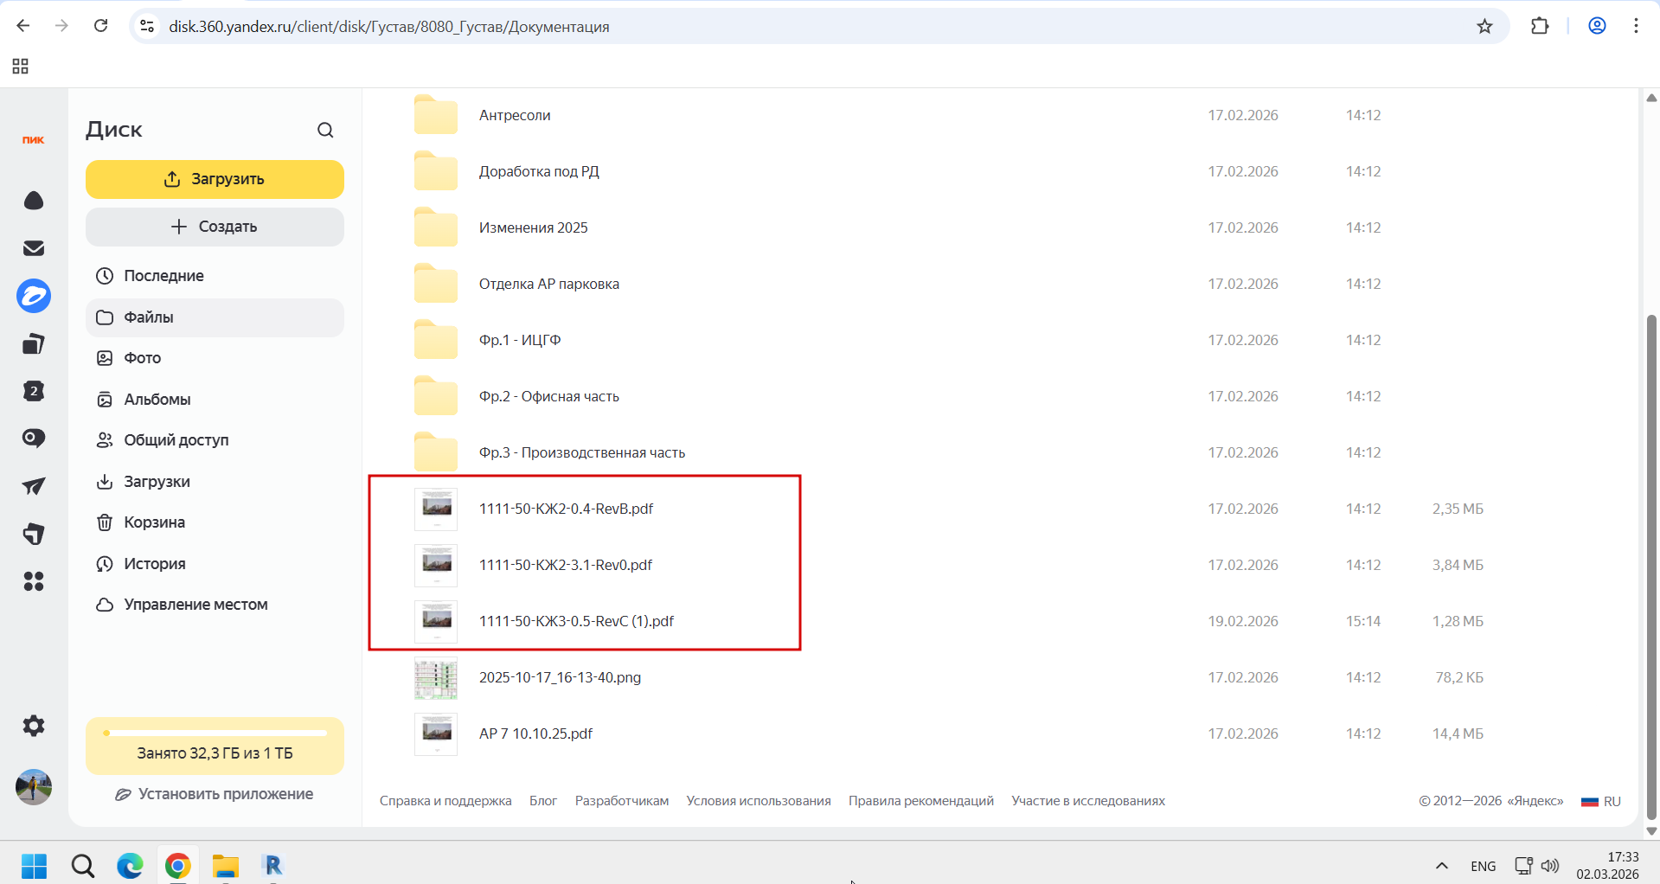Open the paper plane Messenger icon
The height and width of the screenshot is (884, 1660).
tap(34, 486)
